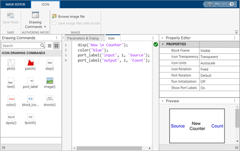Switch to the Parameters & Dialog tab
The image size is (240, 151).
[83, 38]
